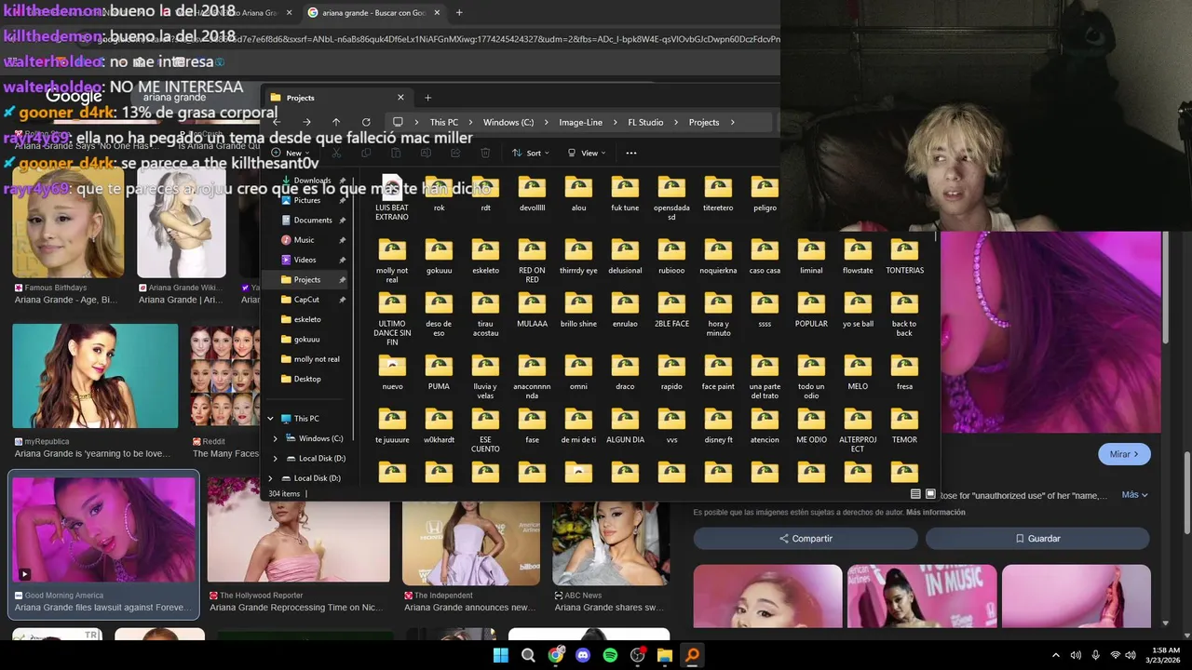Open the Sort dropdown menu
This screenshot has height=670, width=1192.
(531, 153)
